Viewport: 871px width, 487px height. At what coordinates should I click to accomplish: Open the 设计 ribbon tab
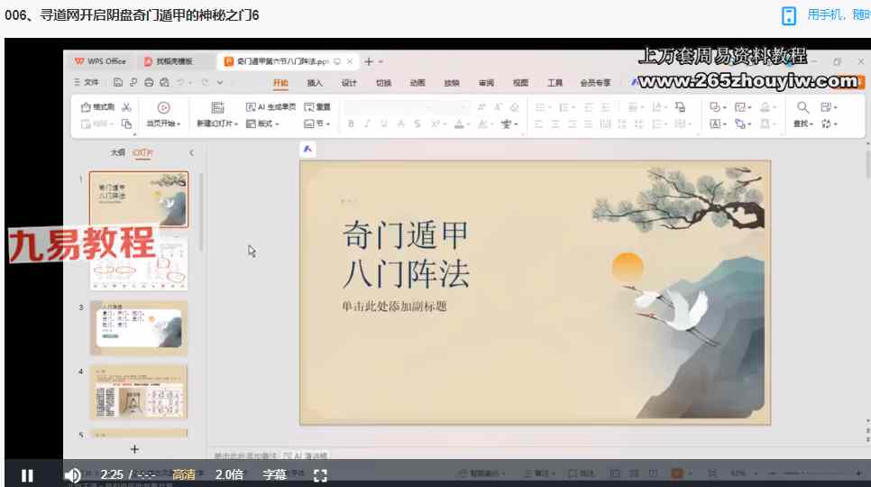point(349,83)
